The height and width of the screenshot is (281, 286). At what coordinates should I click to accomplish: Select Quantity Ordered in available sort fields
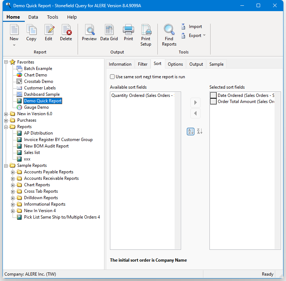click(x=143, y=95)
